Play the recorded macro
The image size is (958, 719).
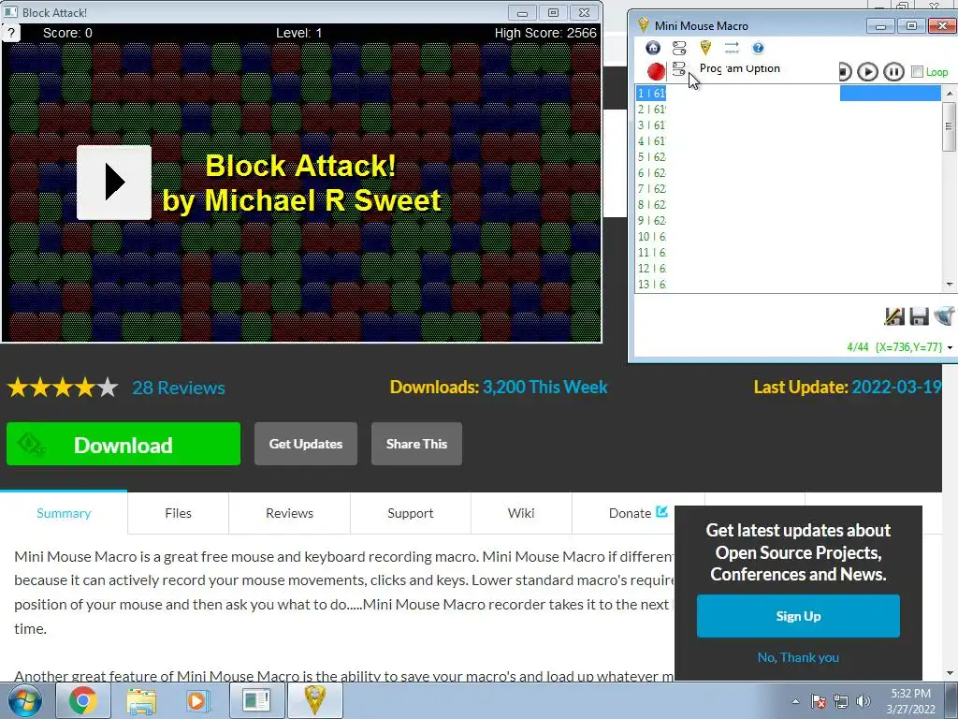point(867,71)
